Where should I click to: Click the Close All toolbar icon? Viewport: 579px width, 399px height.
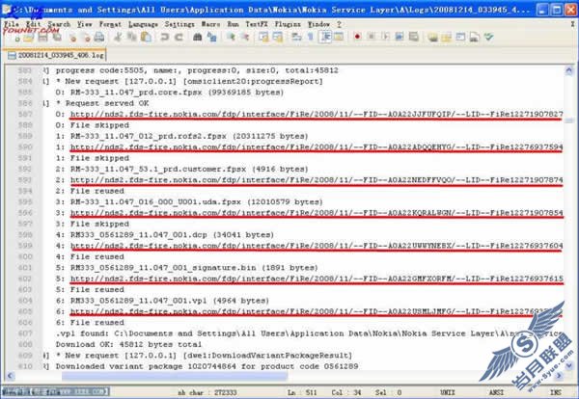[86, 38]
